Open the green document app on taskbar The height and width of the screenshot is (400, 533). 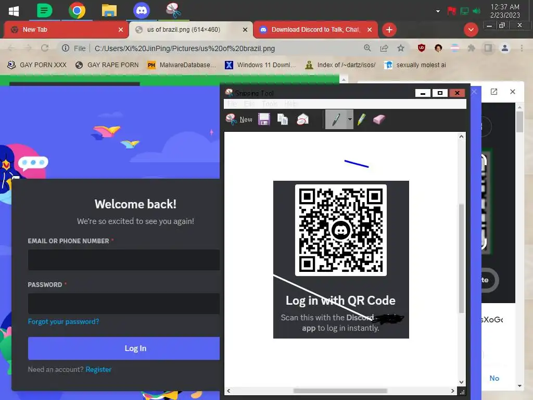[x=45, y=10]
